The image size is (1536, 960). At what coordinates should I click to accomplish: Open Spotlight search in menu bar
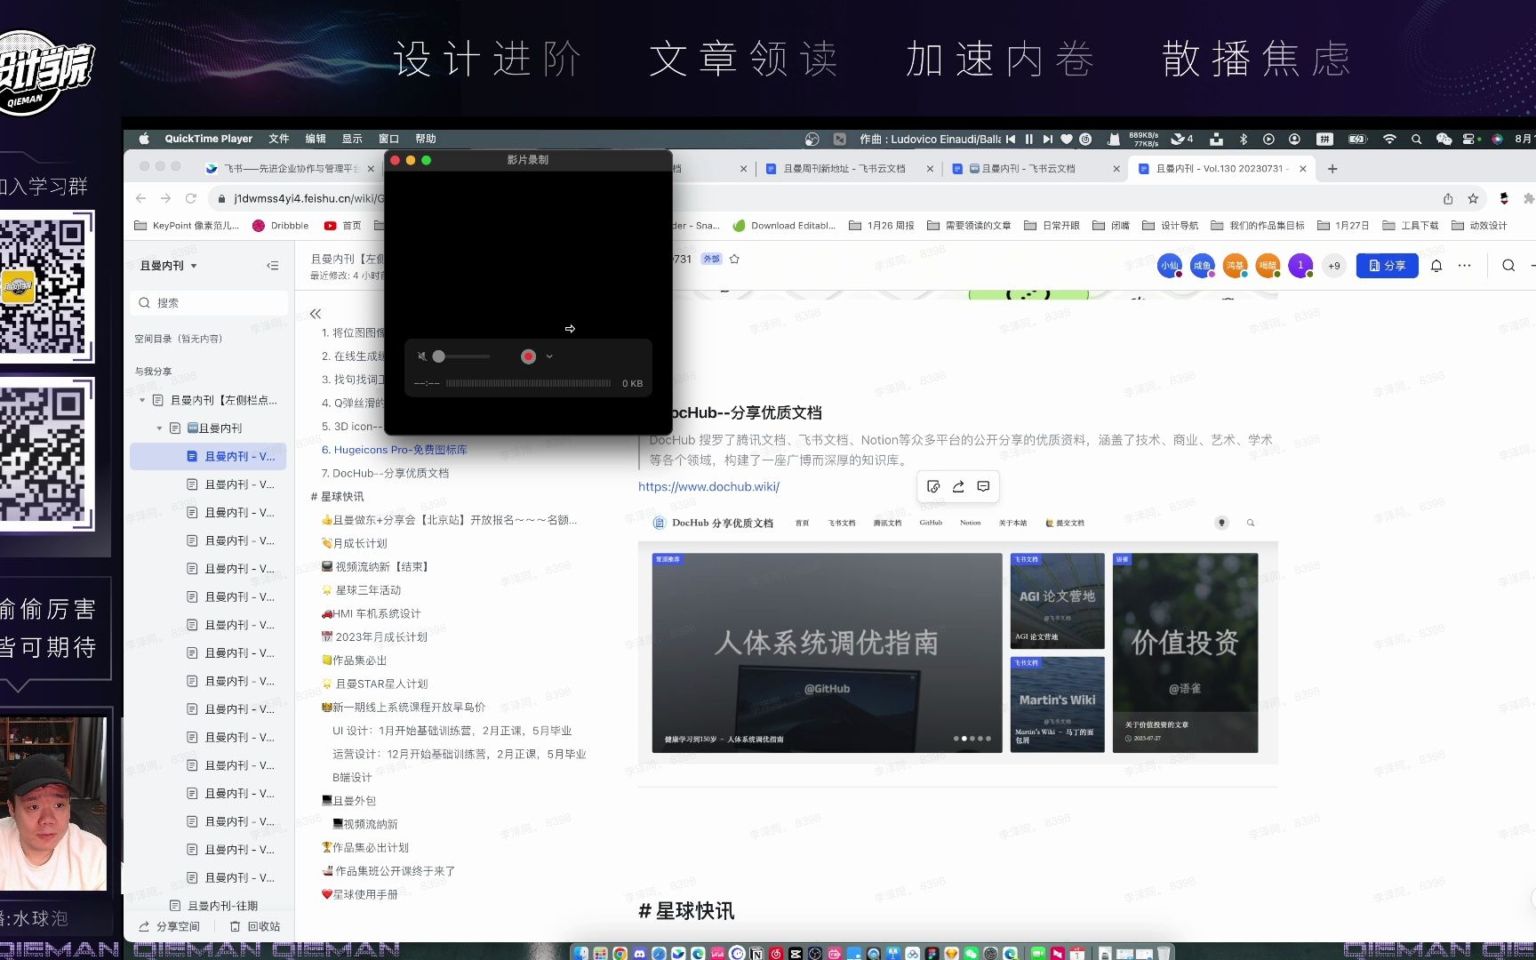[x=1416, y=139]
